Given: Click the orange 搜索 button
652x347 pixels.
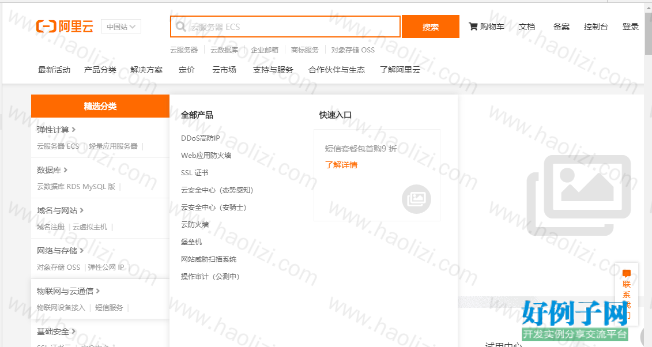Looking at the screenshot, I should [431, 27].
